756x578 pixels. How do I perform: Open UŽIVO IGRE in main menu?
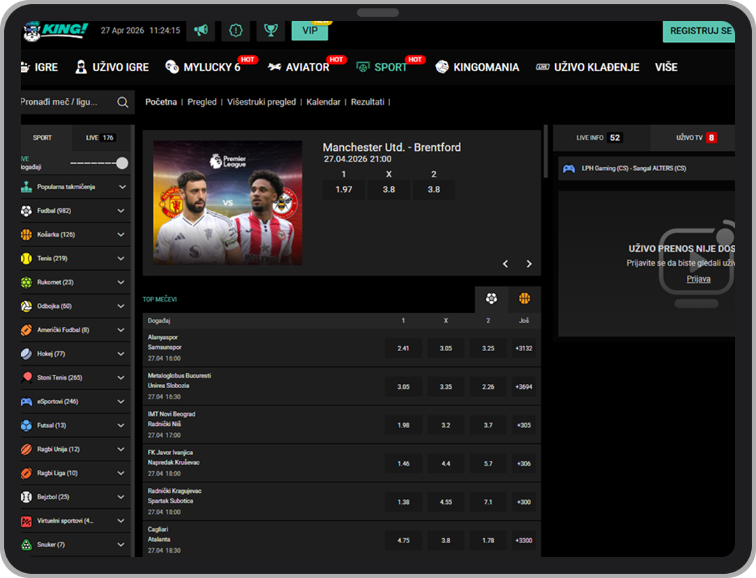pos(112,67)
